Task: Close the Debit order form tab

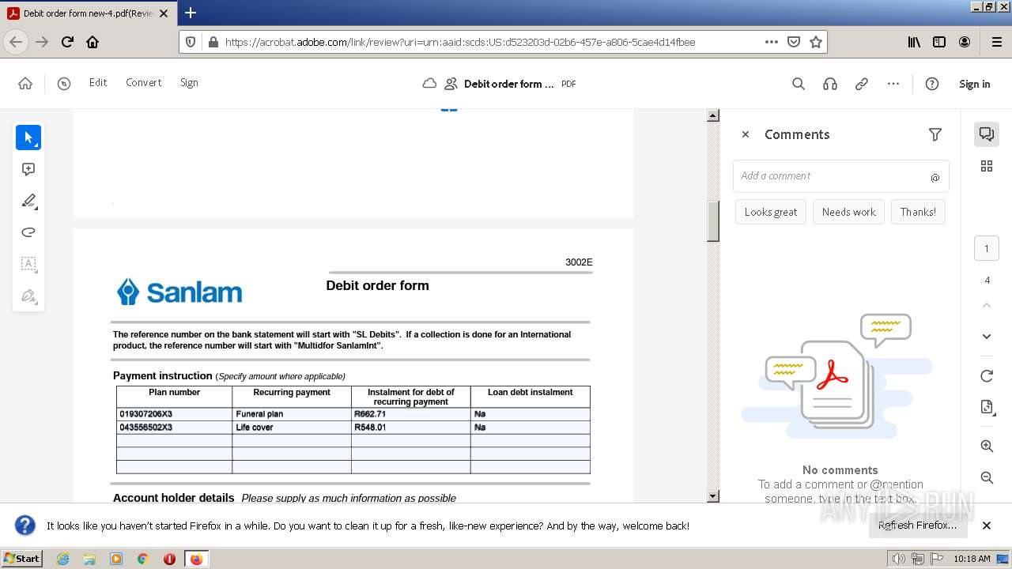Action: tap(164, 13)
